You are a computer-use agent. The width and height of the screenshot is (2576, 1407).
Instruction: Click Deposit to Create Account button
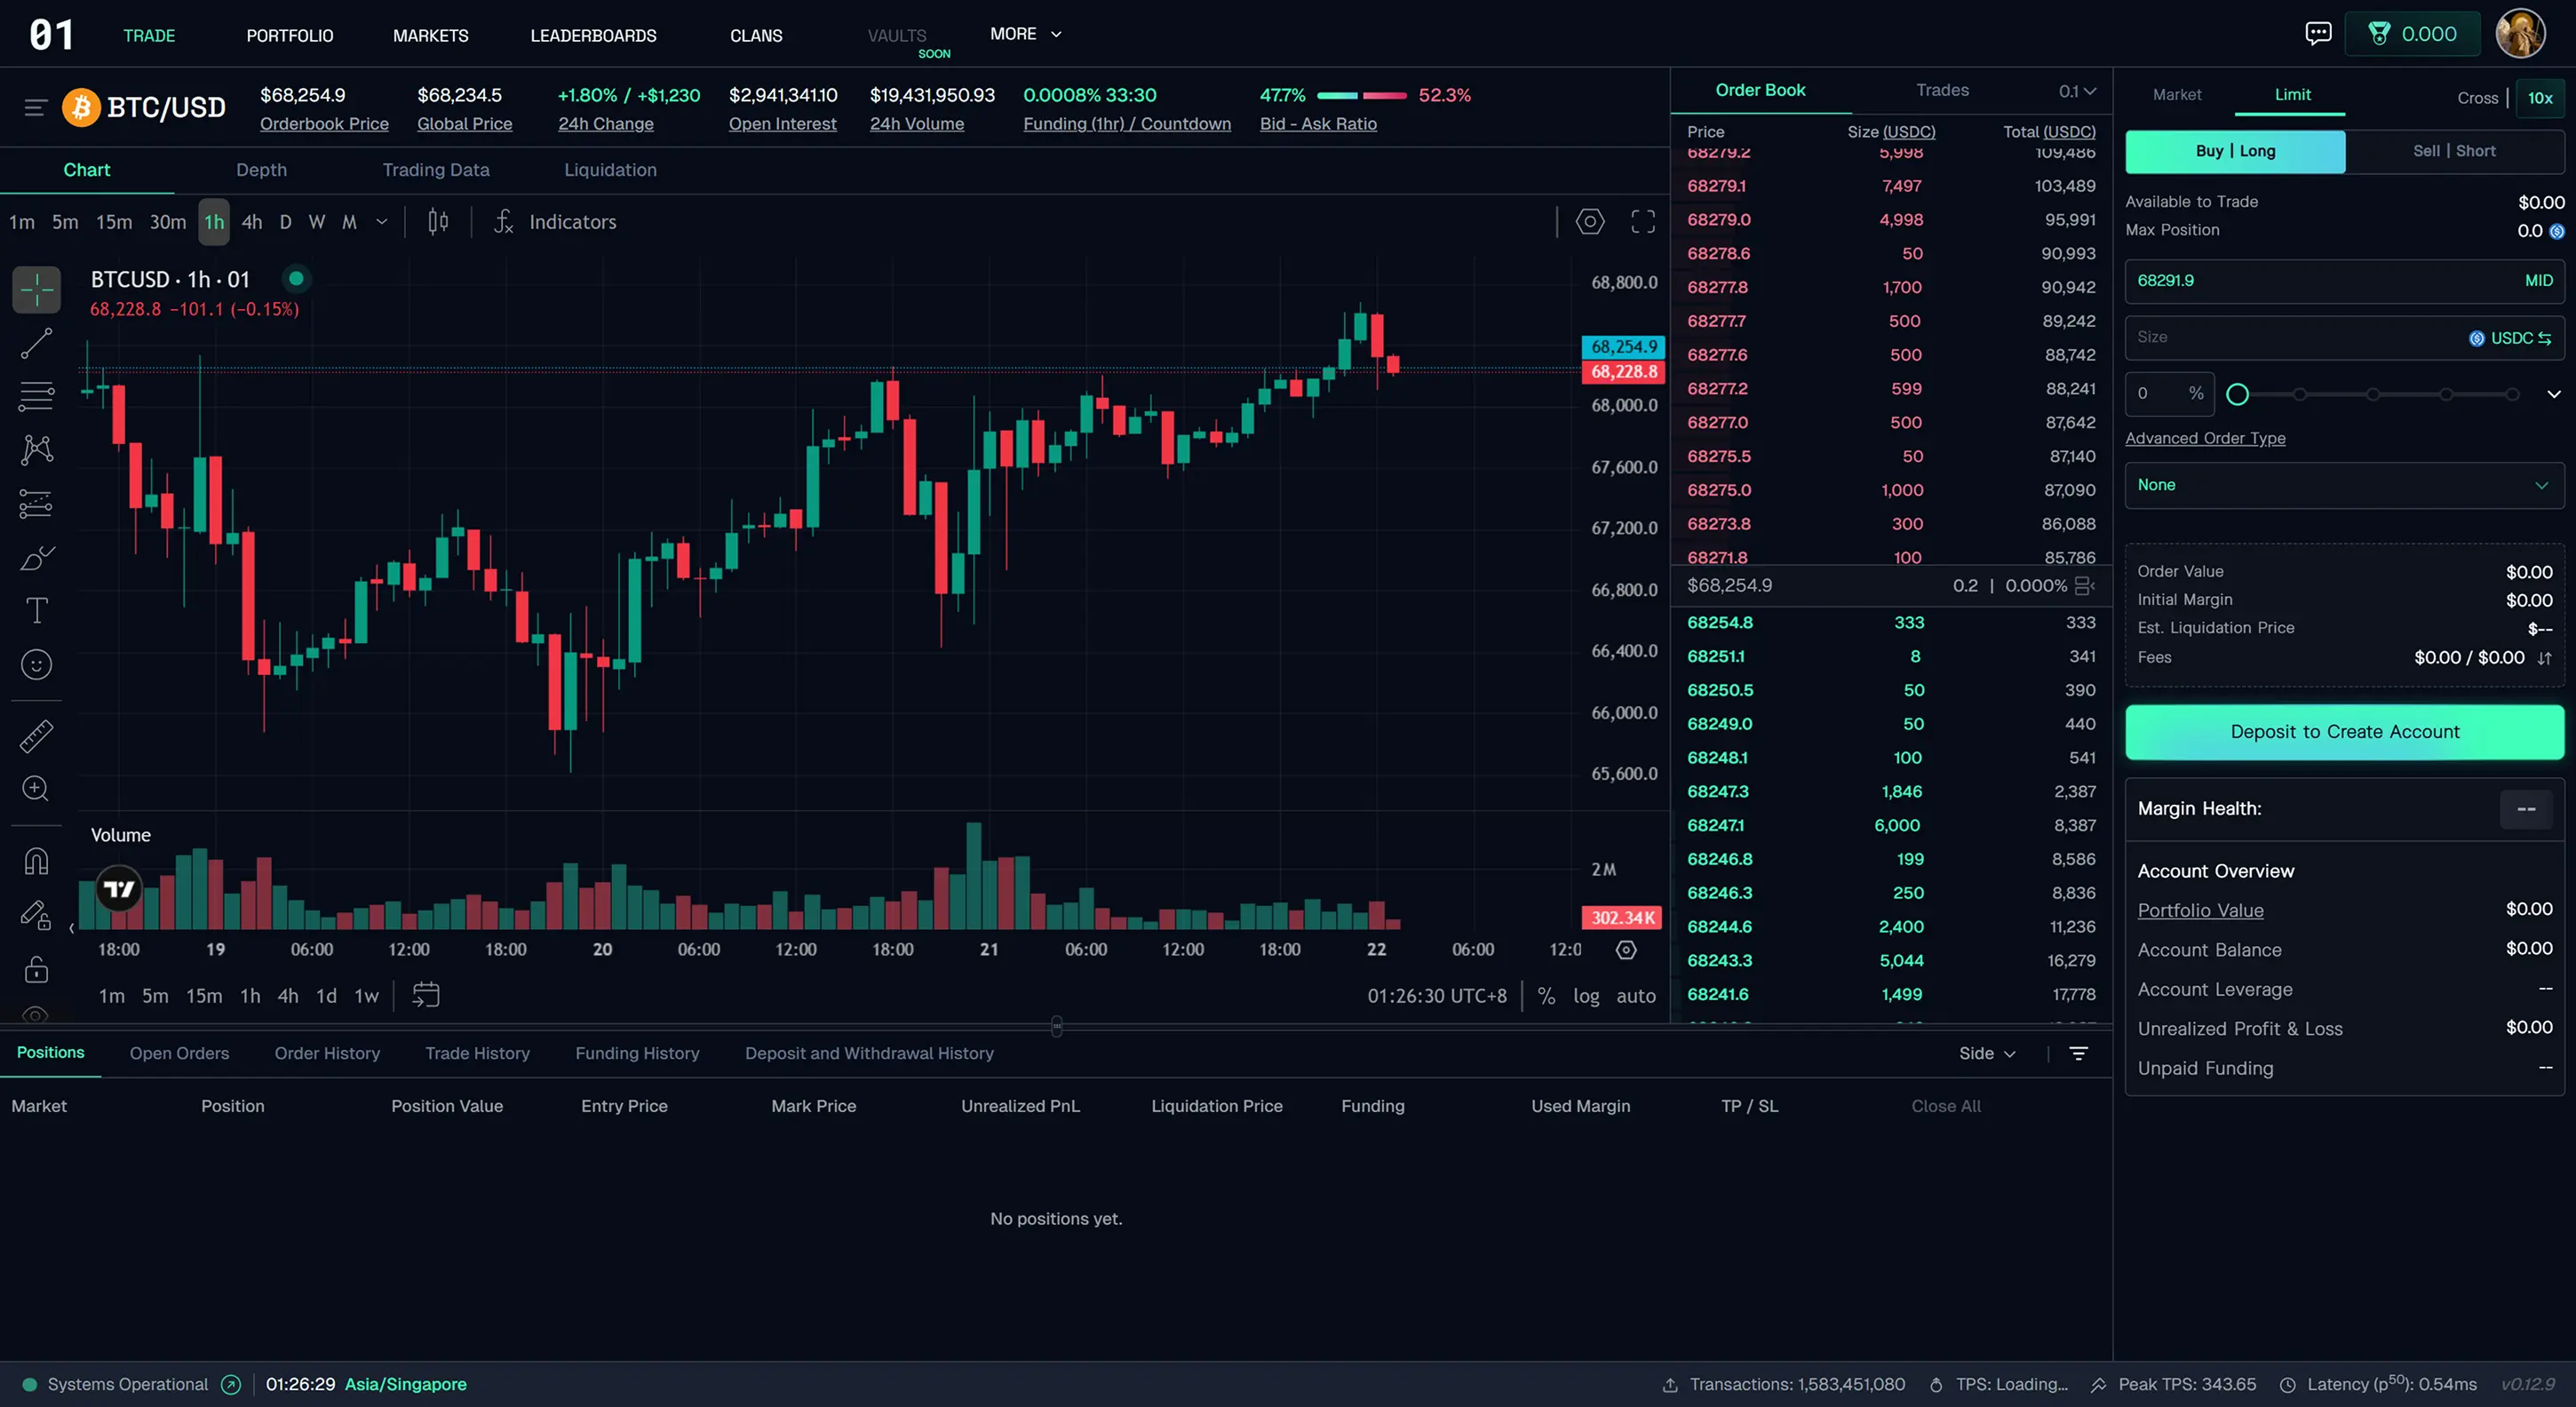click(x=2343, y=732)
